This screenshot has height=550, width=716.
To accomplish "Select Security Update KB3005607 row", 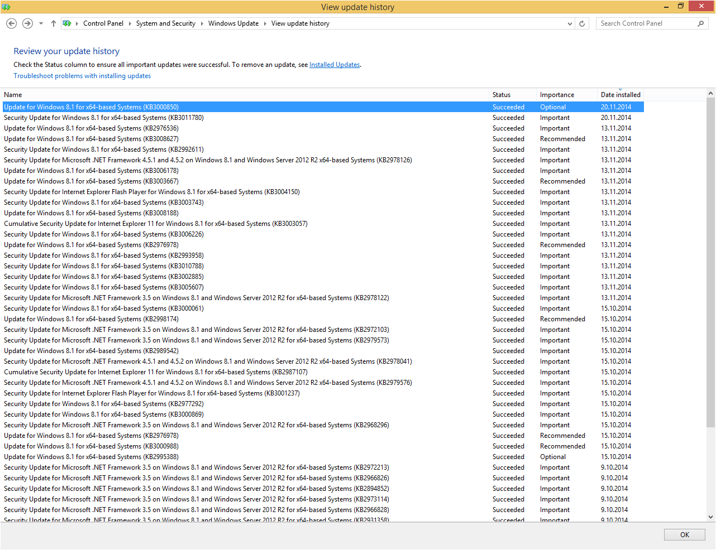I will [323, 287].
